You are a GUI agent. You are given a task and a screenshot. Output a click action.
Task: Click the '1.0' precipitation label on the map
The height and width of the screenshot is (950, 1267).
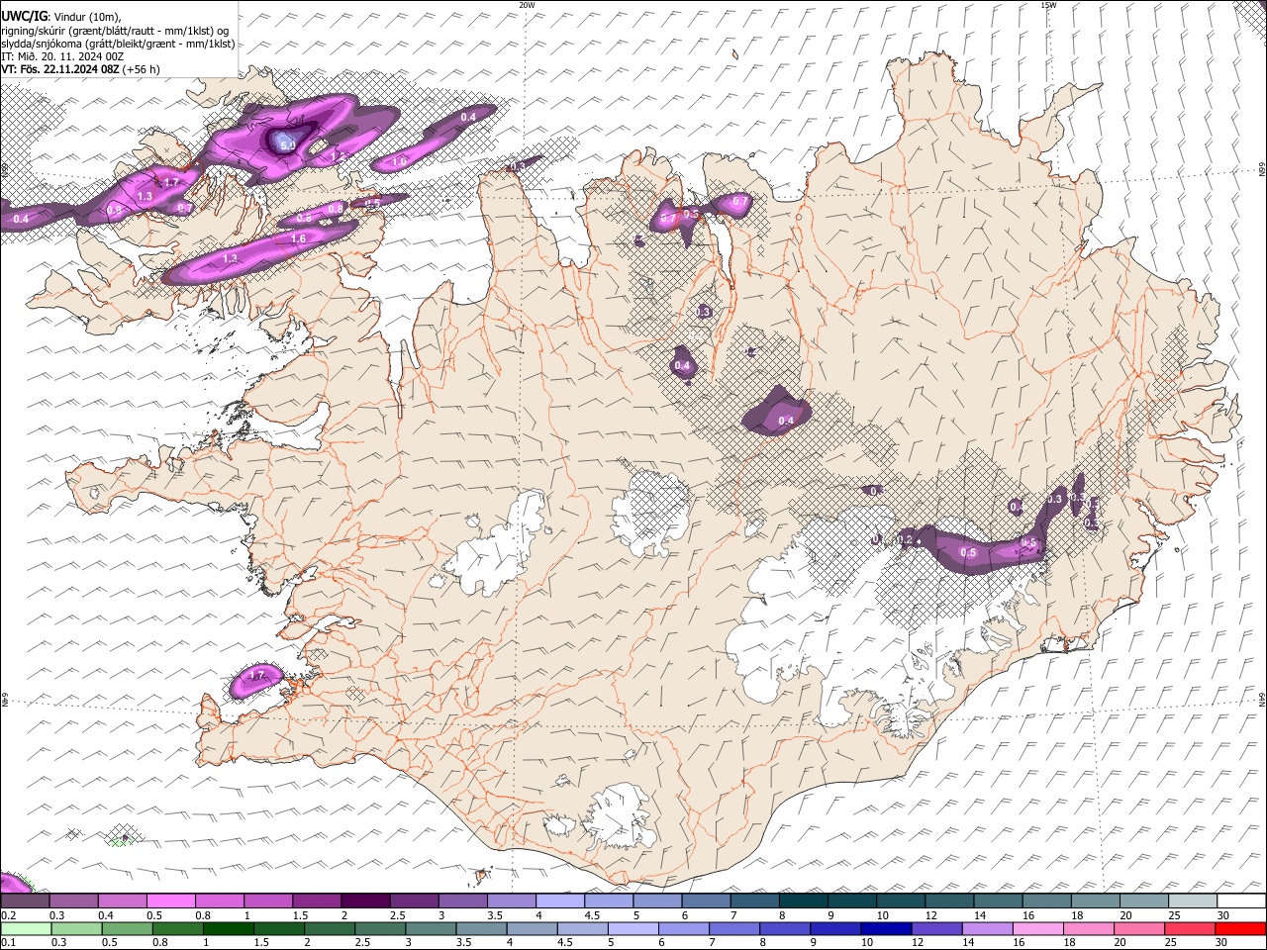pos(400,161)
